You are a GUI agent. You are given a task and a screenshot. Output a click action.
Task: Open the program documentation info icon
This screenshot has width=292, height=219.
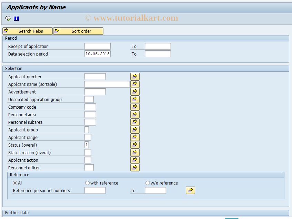(x=17, y=18)
